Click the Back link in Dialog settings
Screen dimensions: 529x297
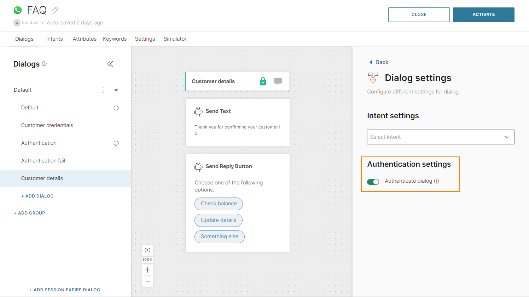382,62
